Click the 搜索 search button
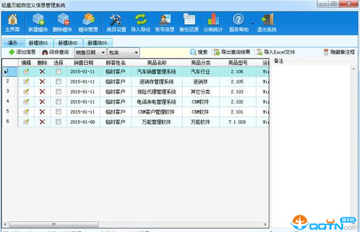The height and width of the screenshot is (232, 360). [x=199, y=53]
